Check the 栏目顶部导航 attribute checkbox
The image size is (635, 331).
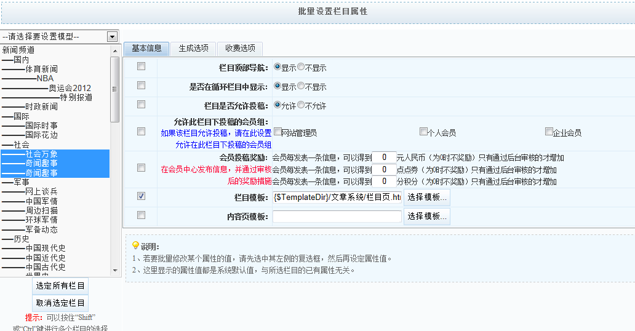coord(141,66)
